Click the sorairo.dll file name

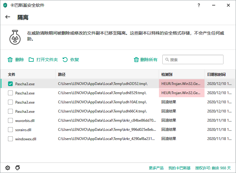click(x=23, y=130)
